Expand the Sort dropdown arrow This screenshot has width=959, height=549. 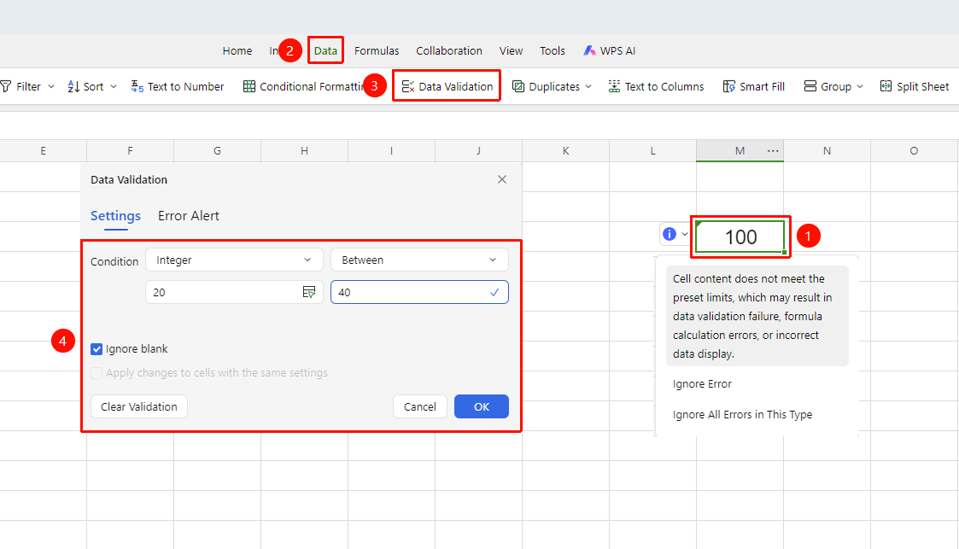point(113,87)
